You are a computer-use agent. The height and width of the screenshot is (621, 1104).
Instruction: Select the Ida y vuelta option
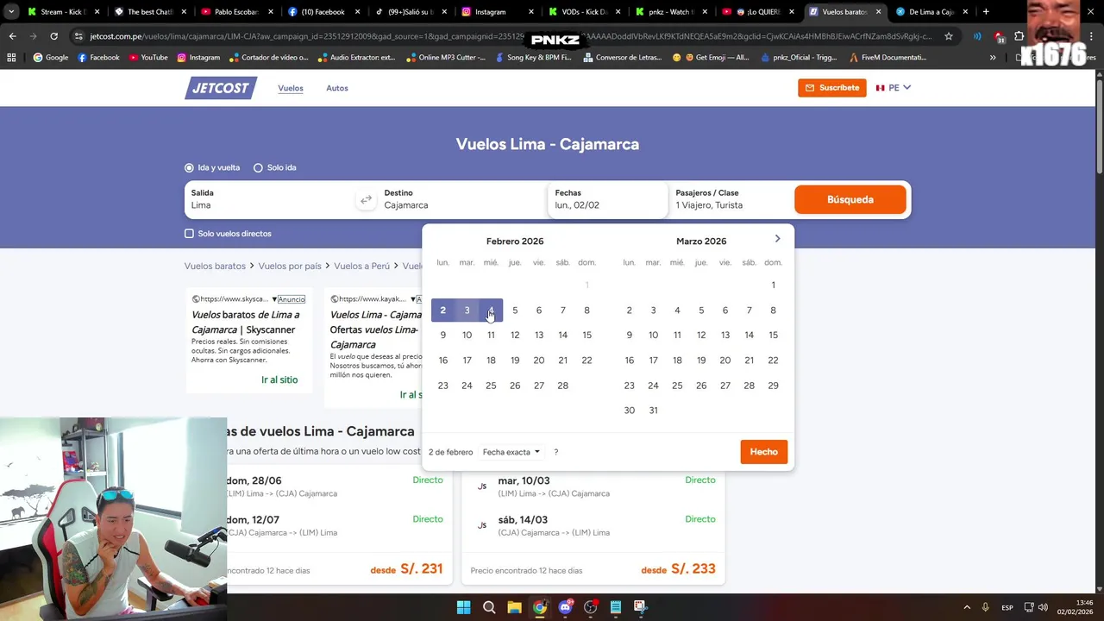click(212, 167)
